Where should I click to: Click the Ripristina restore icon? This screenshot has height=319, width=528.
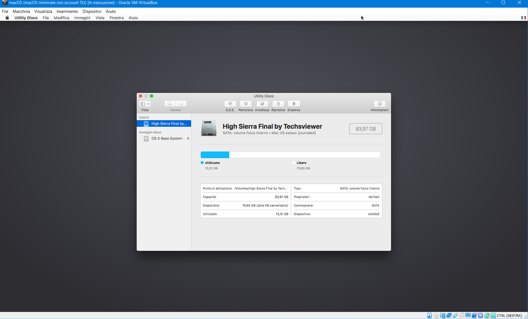click(x=278, y=104)
